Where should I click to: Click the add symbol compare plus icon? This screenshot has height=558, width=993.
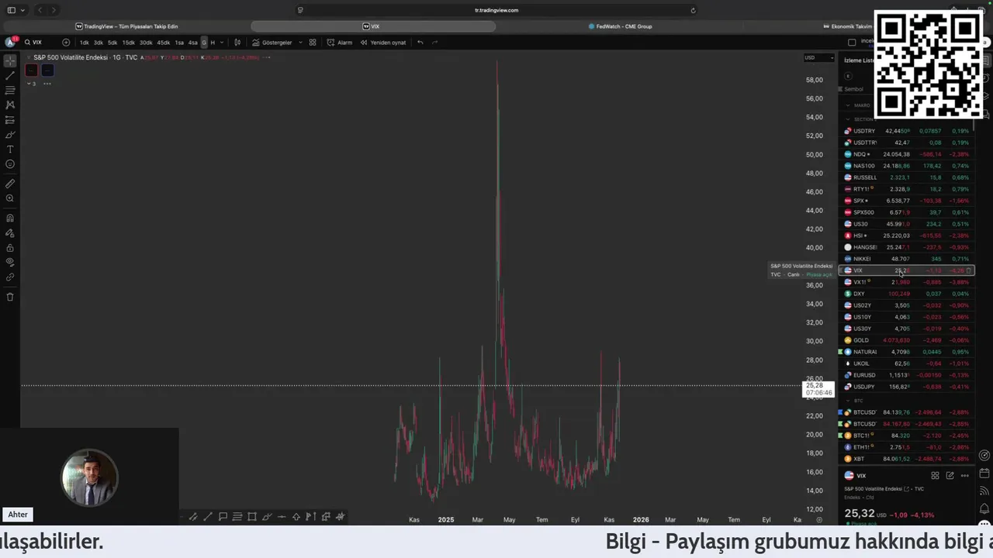tap(66, 43)
